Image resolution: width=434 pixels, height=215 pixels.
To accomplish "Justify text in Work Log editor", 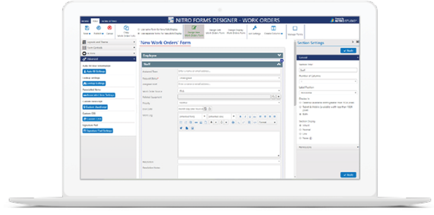I will click(x=275, y=116).
